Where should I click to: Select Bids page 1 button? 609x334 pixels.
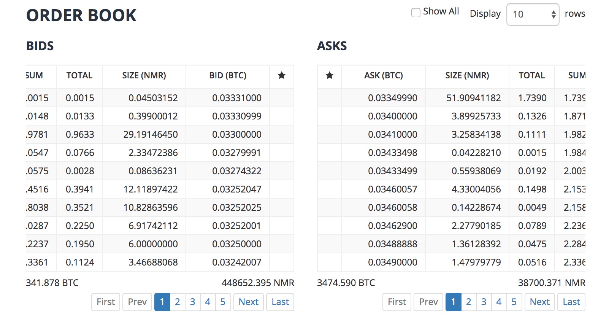[162, 302]
